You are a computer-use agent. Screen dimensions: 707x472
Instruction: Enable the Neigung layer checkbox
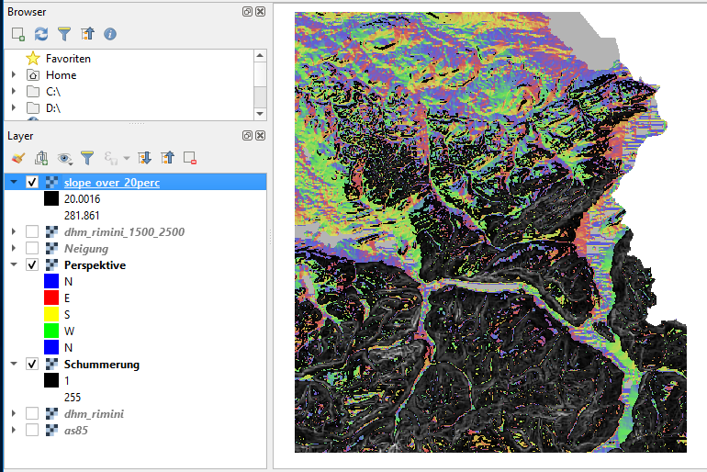click(32, 248)
